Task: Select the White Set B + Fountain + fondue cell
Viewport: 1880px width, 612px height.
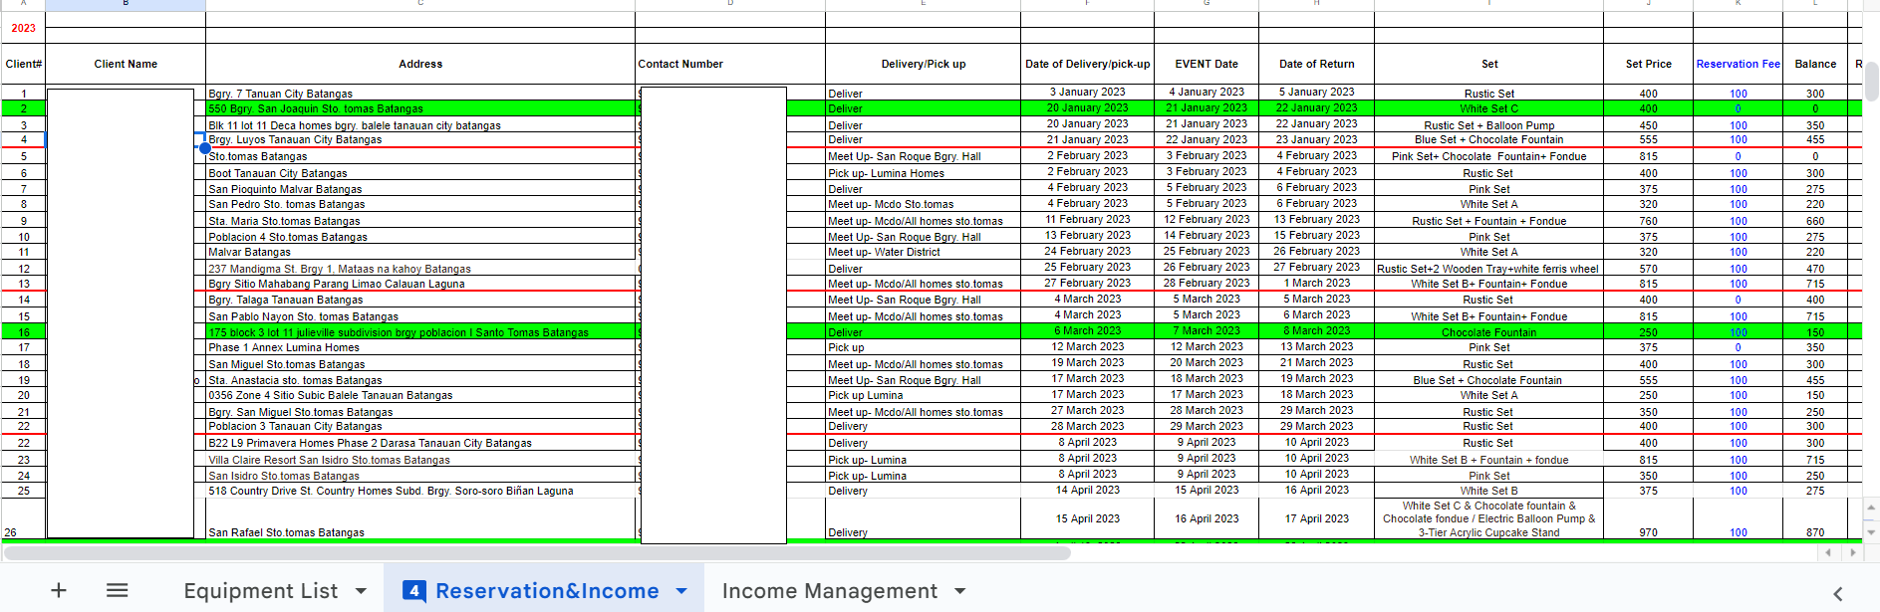Action: (x=1489, y=460)
